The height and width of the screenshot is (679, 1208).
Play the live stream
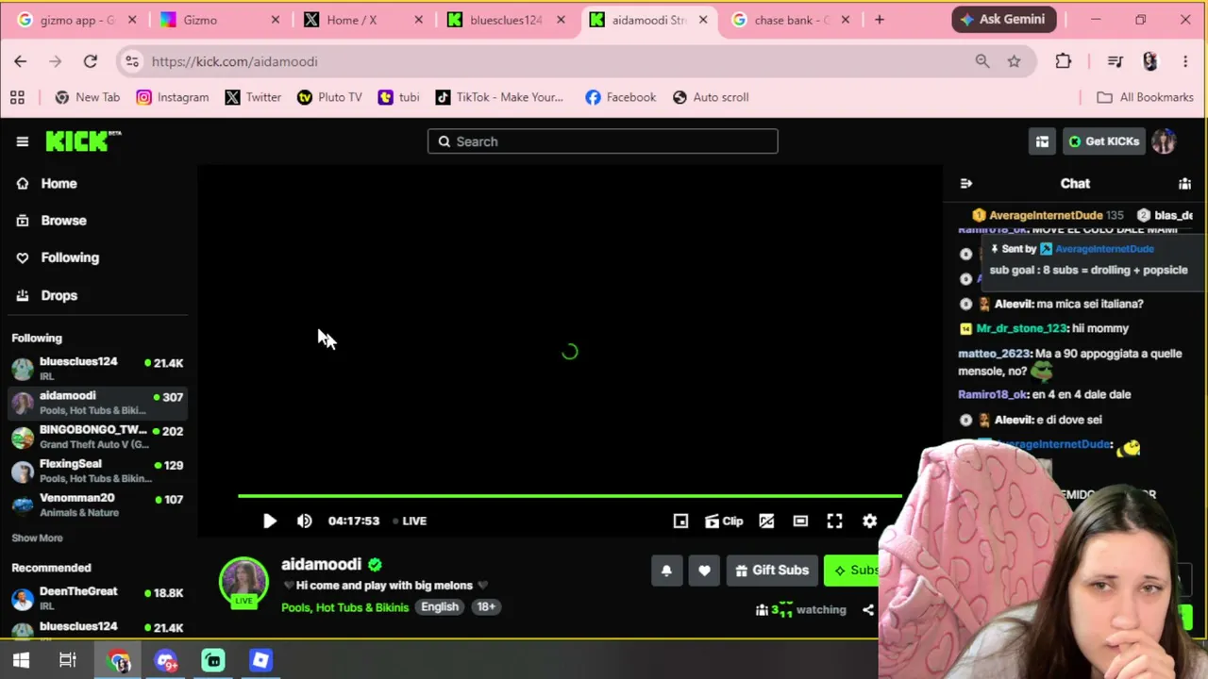tap(269, 521)
